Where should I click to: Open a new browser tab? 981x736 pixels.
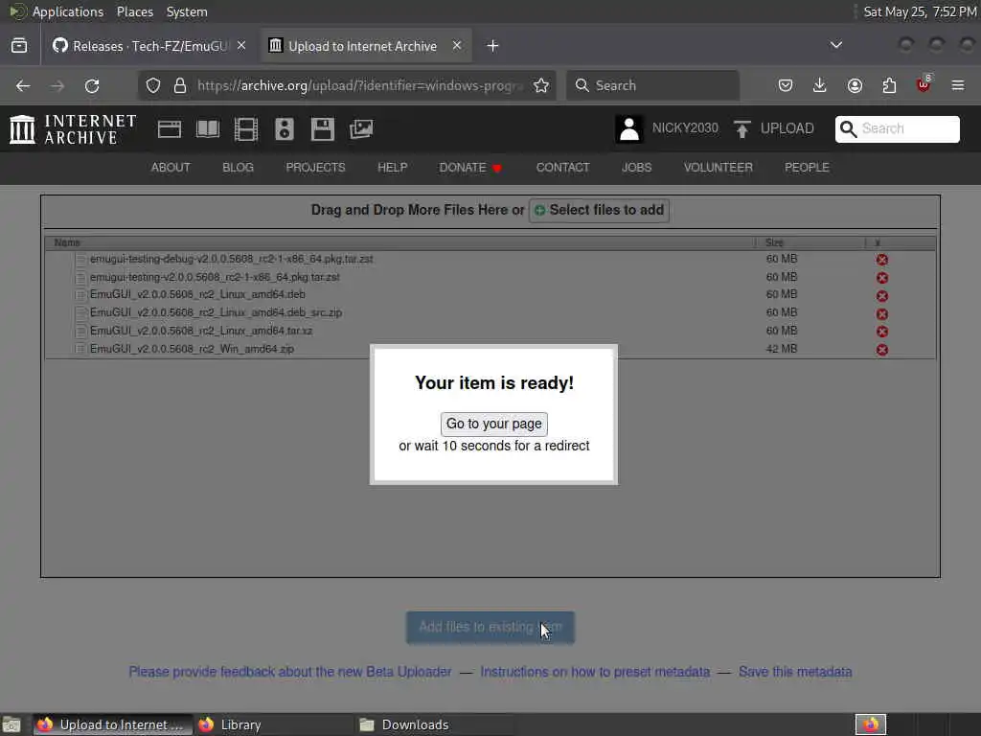[x=493, y=46]
